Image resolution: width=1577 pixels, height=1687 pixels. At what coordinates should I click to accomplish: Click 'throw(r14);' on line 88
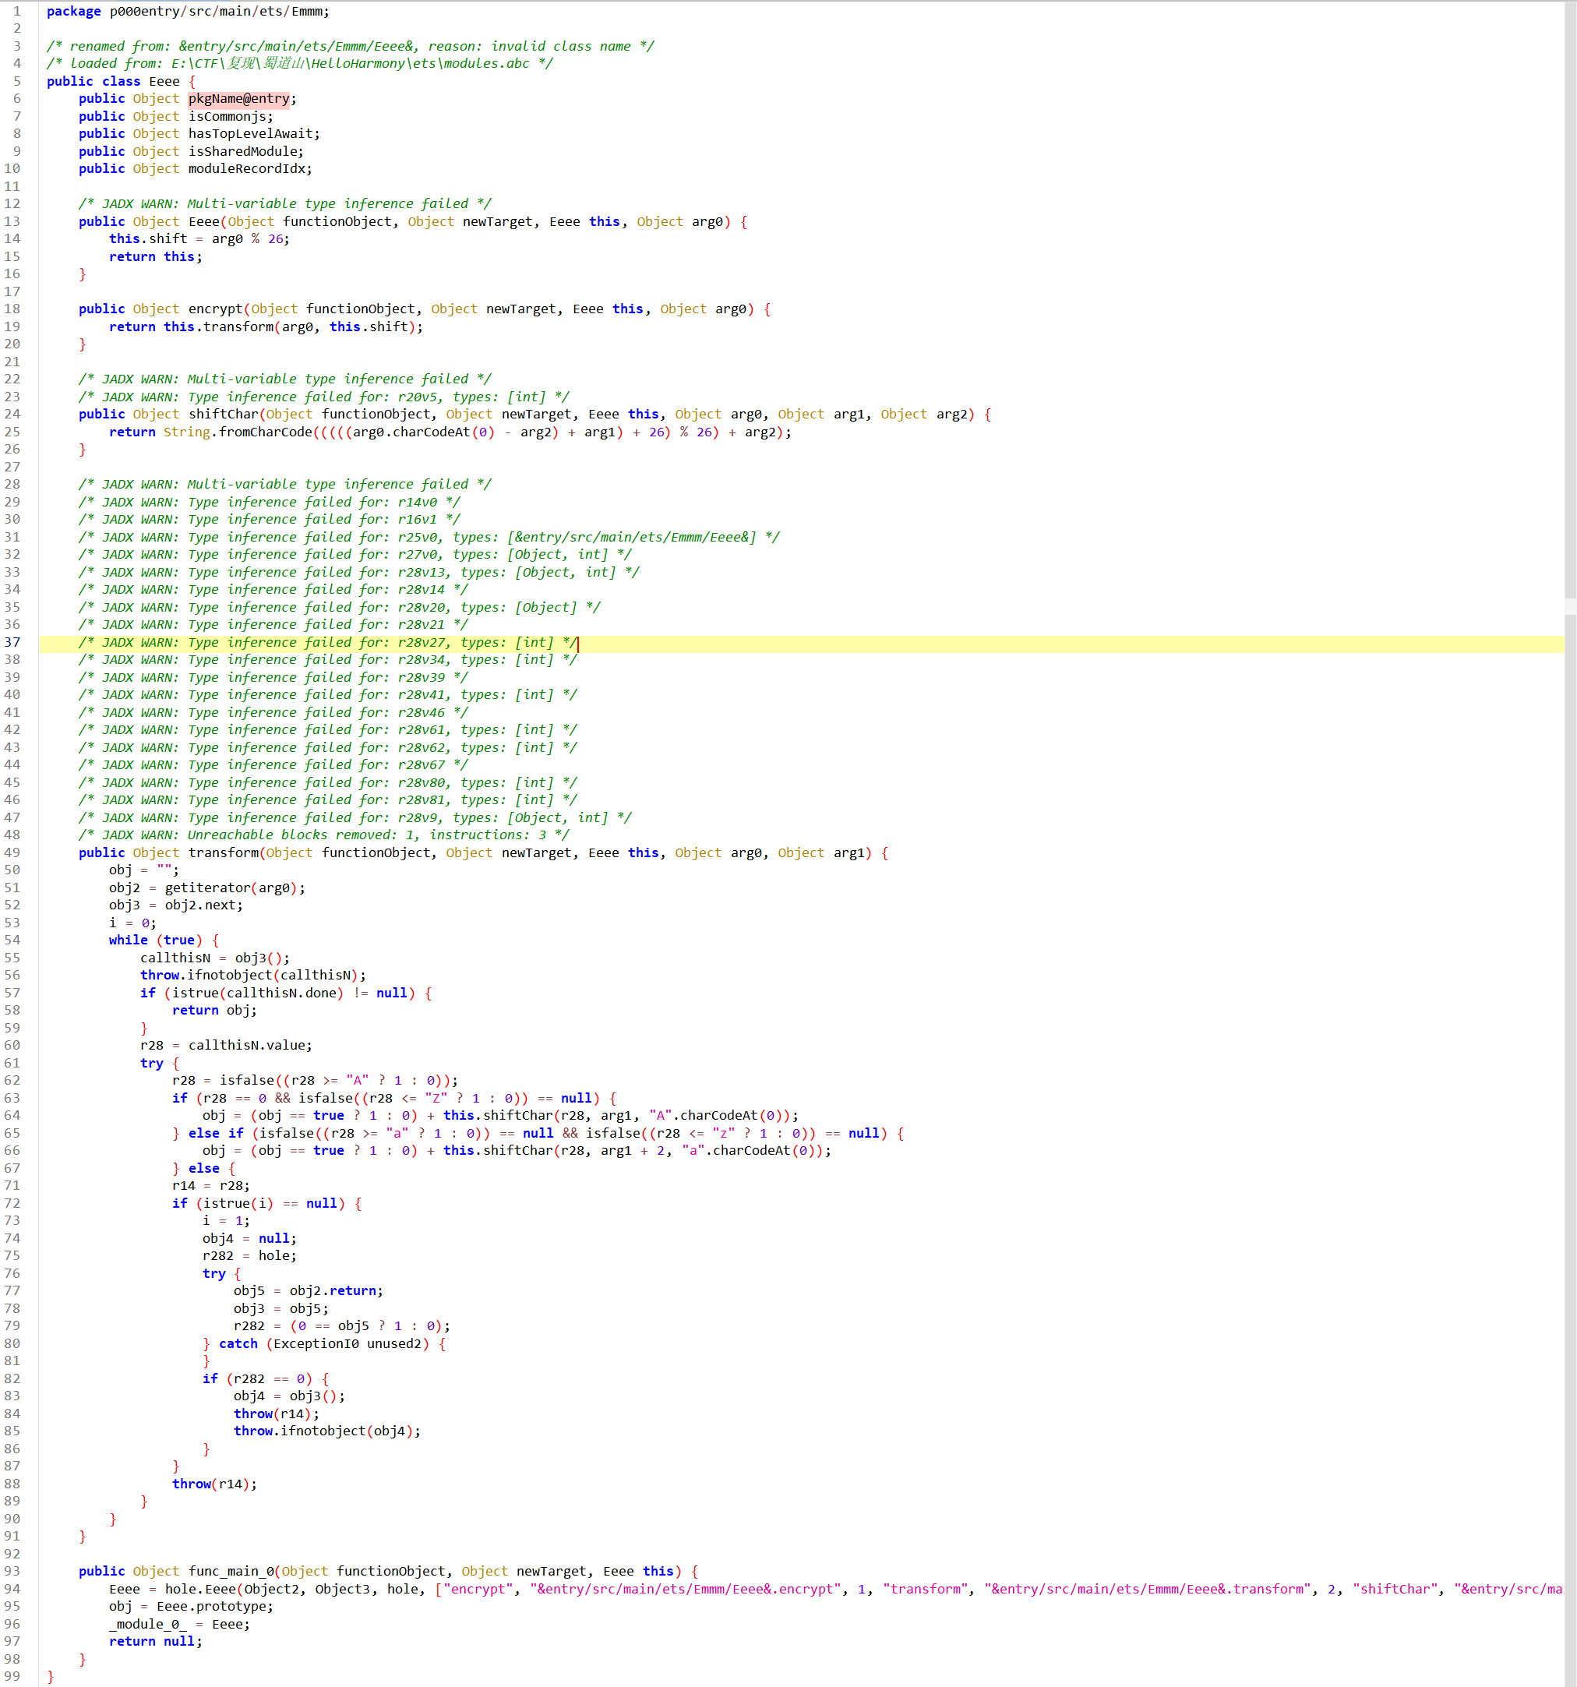pyautogui.click(x=214, y=1484)
